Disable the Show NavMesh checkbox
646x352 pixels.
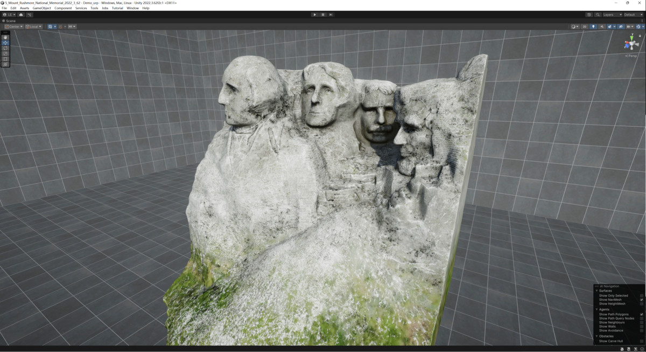tap(642, 300)
